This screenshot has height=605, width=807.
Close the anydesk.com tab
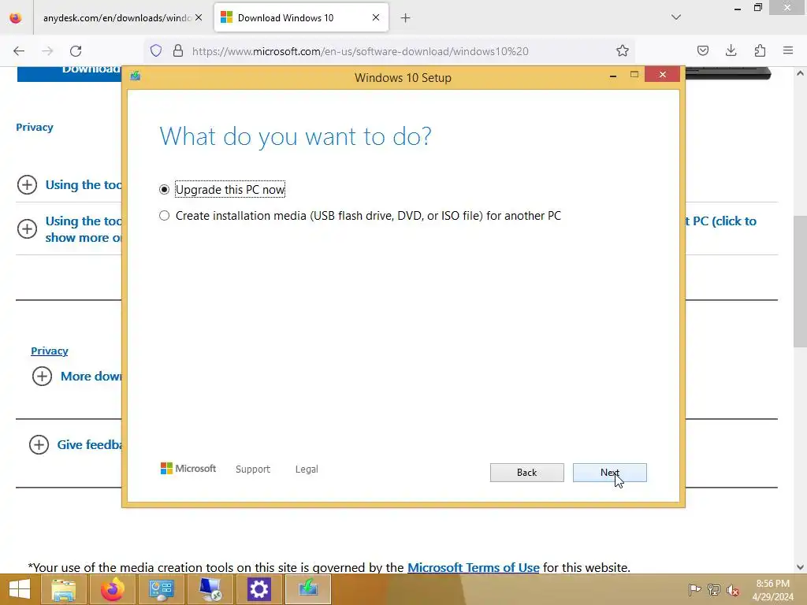[199, 17]
